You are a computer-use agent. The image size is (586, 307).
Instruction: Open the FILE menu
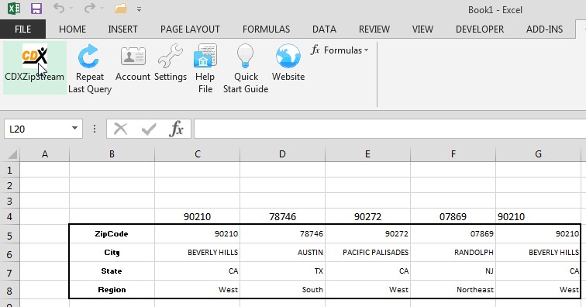pos(22,29)
